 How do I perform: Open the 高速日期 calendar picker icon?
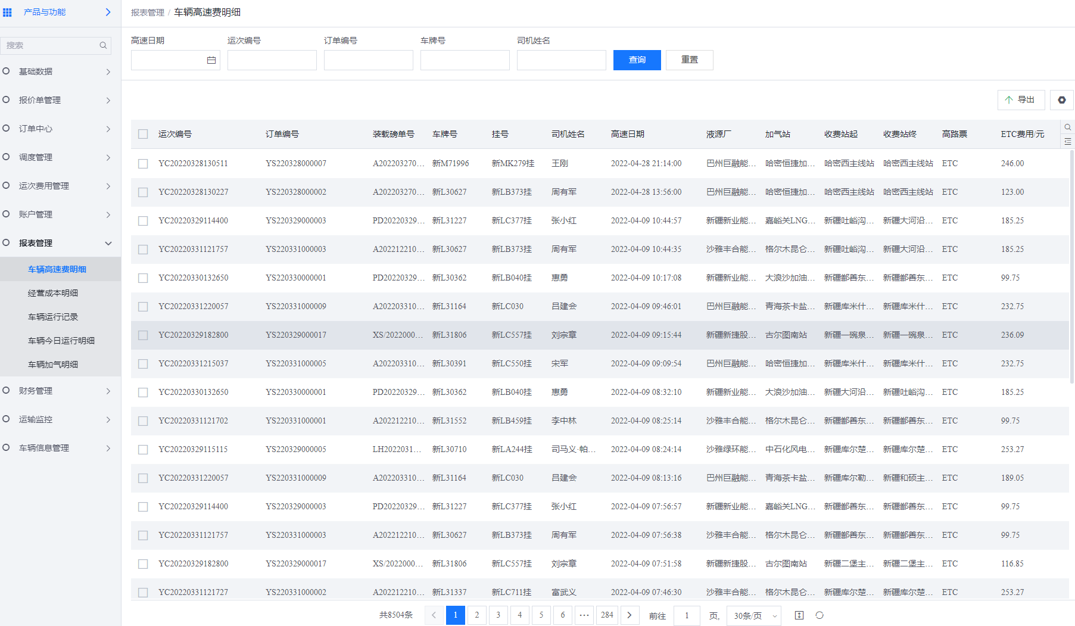(x=211, y=60)
